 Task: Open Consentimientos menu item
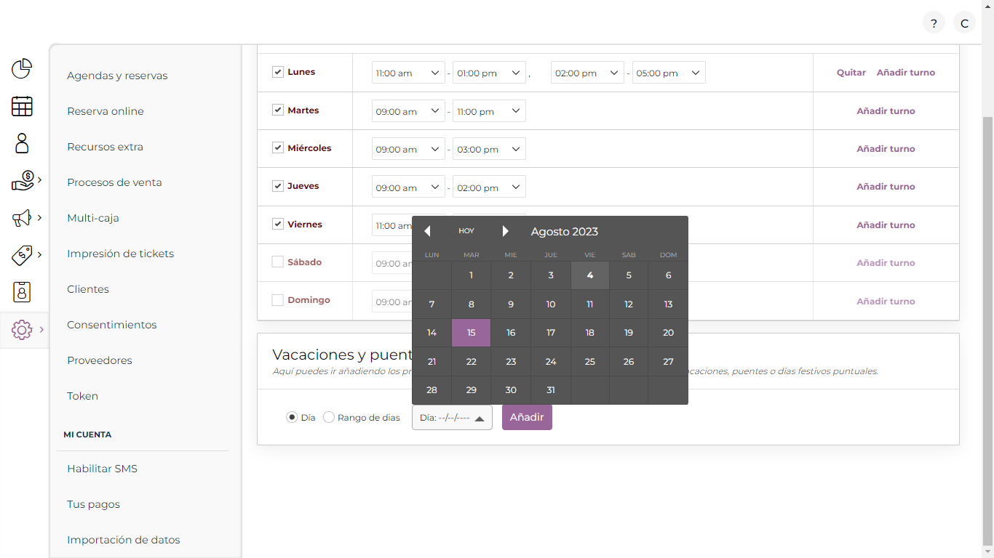112,325
